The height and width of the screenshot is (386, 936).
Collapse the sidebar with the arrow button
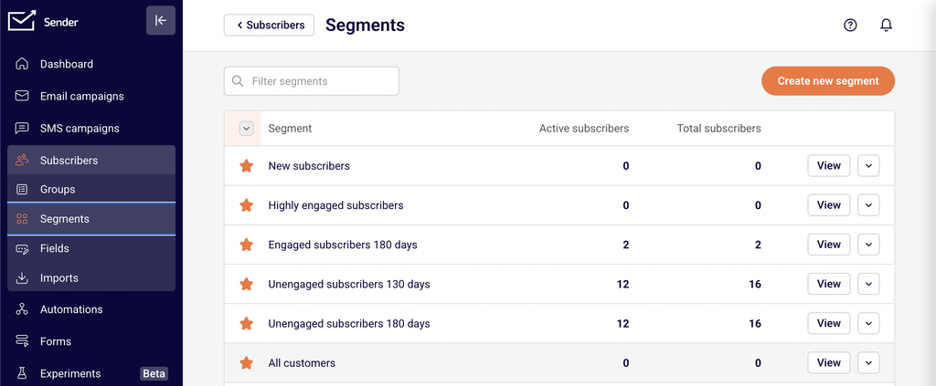[x=161, y=21]
